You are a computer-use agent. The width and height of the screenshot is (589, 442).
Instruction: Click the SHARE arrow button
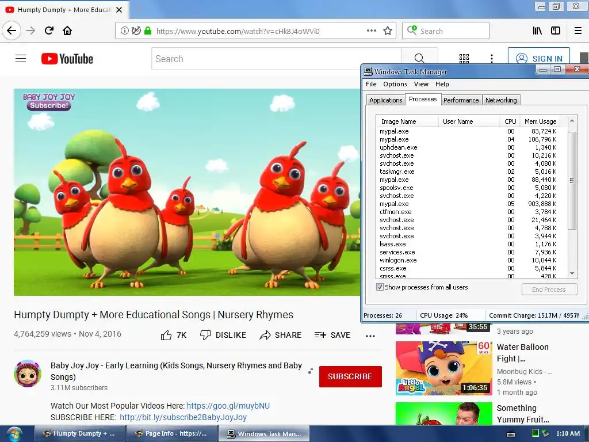coord(281,335)
